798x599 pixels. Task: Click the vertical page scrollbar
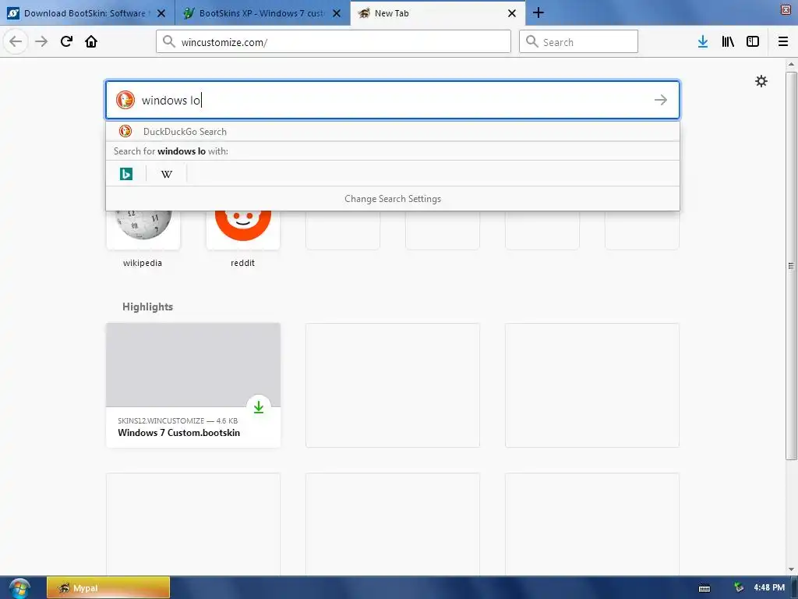791,265
